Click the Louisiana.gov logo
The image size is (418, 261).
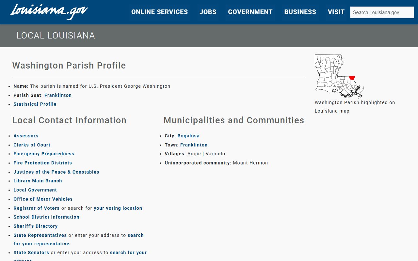[x=49, y=12]
